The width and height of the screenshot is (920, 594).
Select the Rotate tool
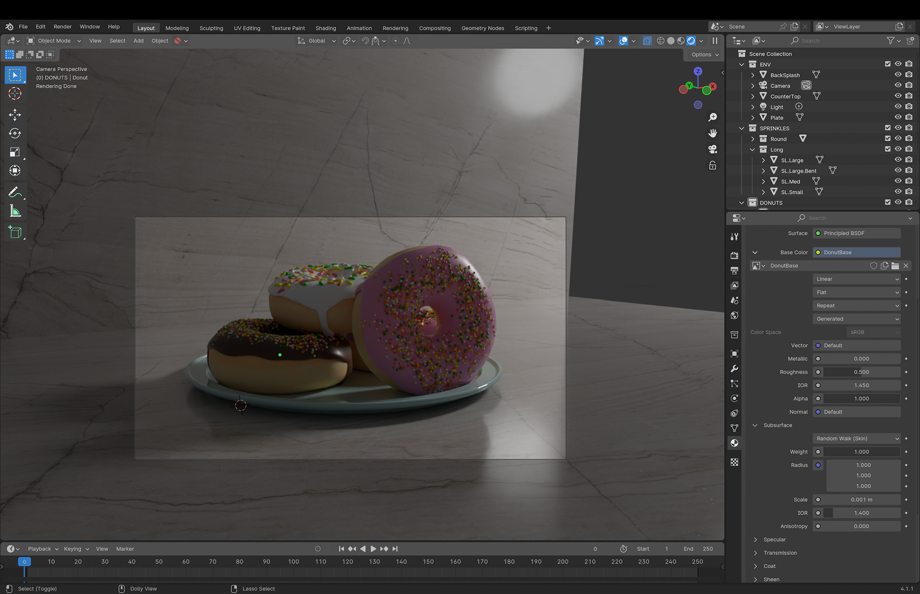(x=15, y=134)
